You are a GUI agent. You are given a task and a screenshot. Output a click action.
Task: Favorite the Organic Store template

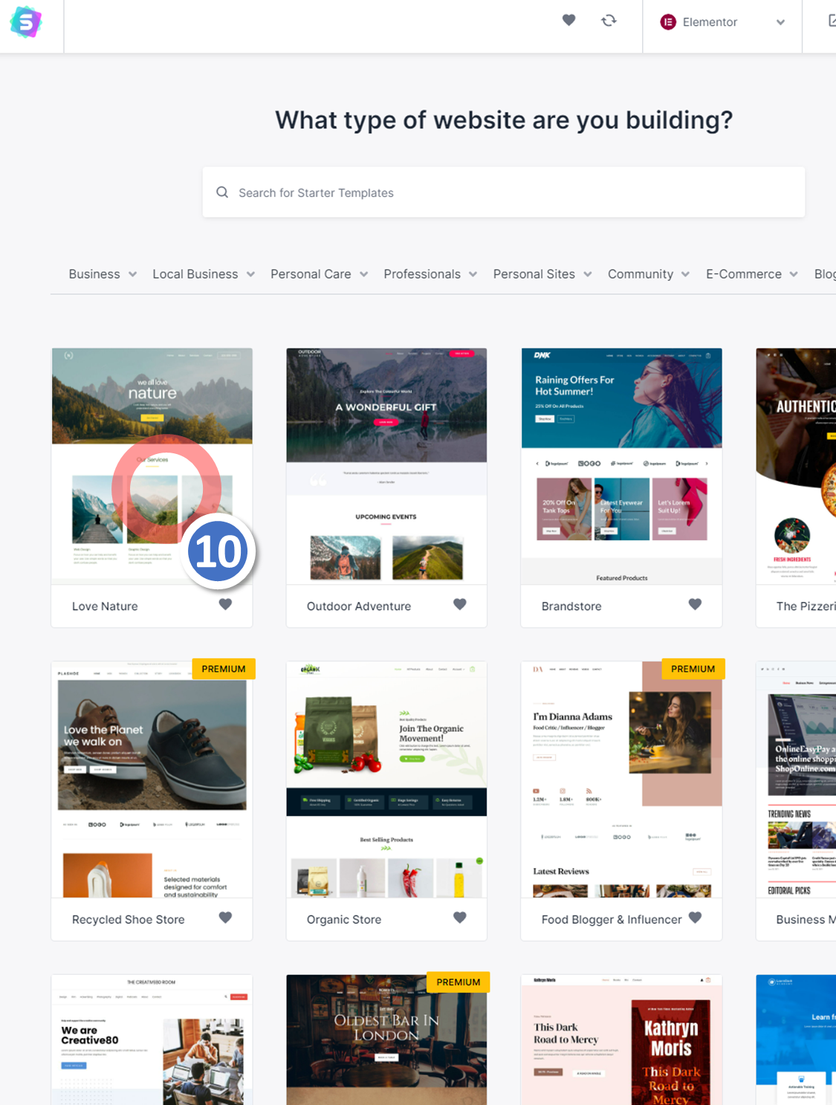pos(460,918)
